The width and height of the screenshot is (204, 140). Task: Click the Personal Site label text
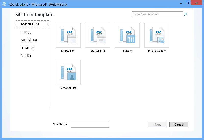pyautogui.click(x=68, y=88)
